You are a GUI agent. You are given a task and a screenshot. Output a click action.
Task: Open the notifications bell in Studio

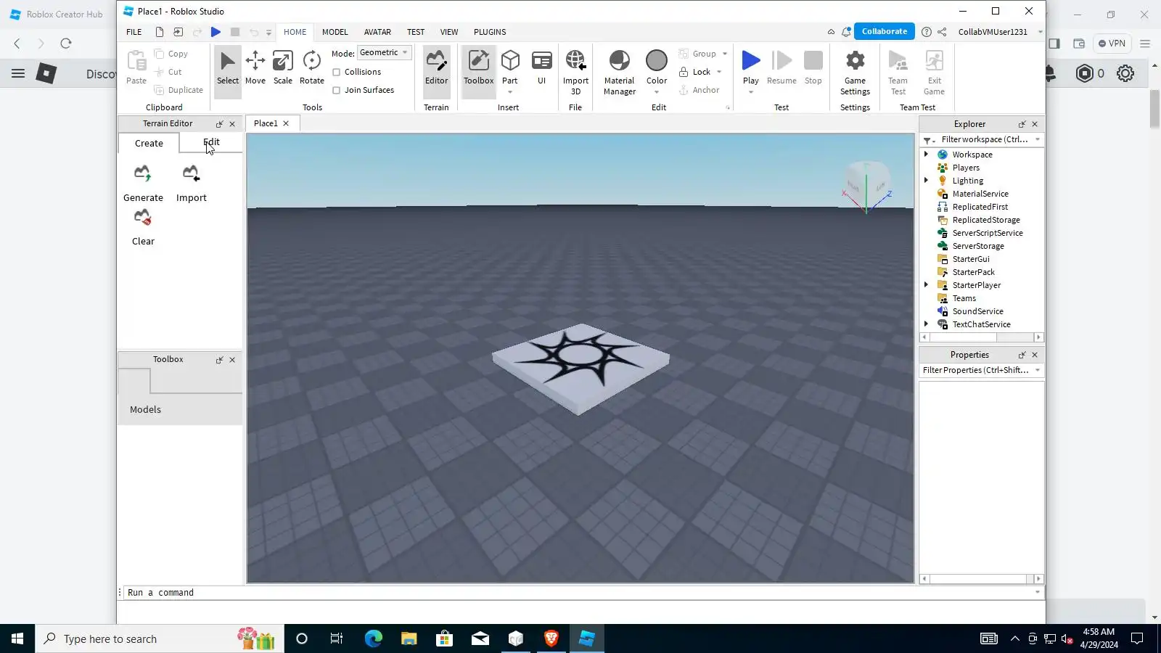click(846, 32)
